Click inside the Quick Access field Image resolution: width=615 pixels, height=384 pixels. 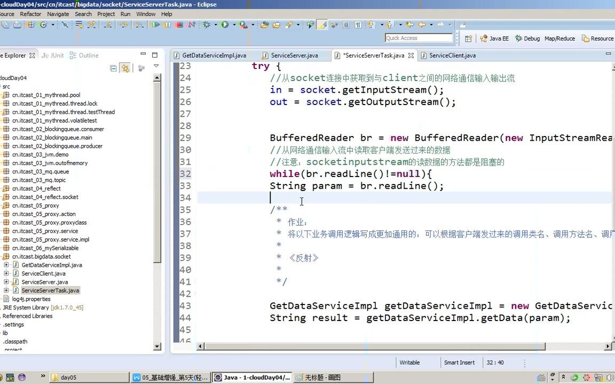(419, 38)
